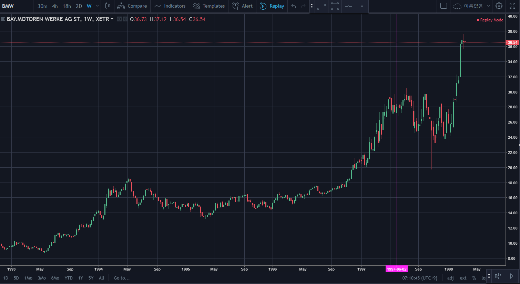Click the Alert label
Screen dimensions: 520x284
click(247, 6)
